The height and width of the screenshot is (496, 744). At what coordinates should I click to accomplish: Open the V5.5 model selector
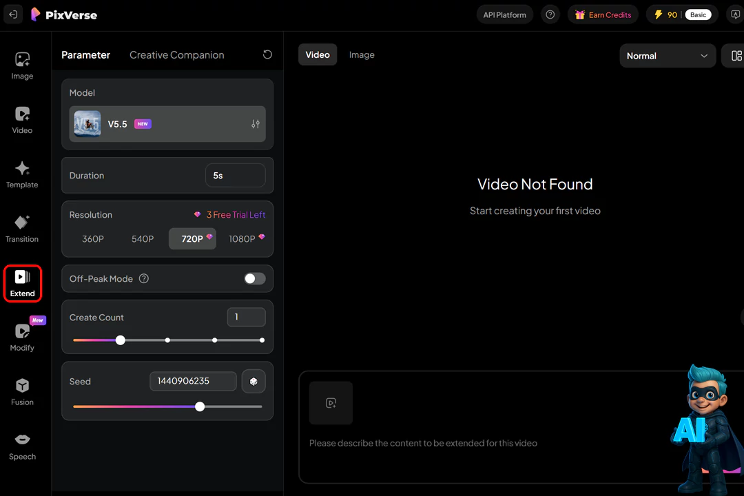point(167,124)
